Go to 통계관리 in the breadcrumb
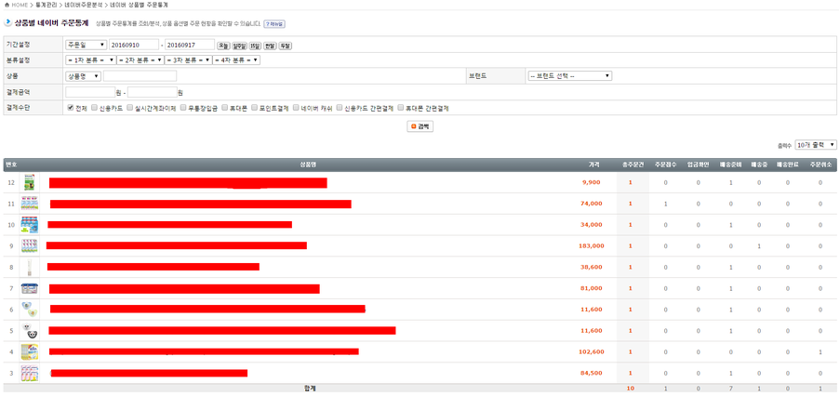The height and width of the screenshot is (396, 840). click(x=45, y=6)
